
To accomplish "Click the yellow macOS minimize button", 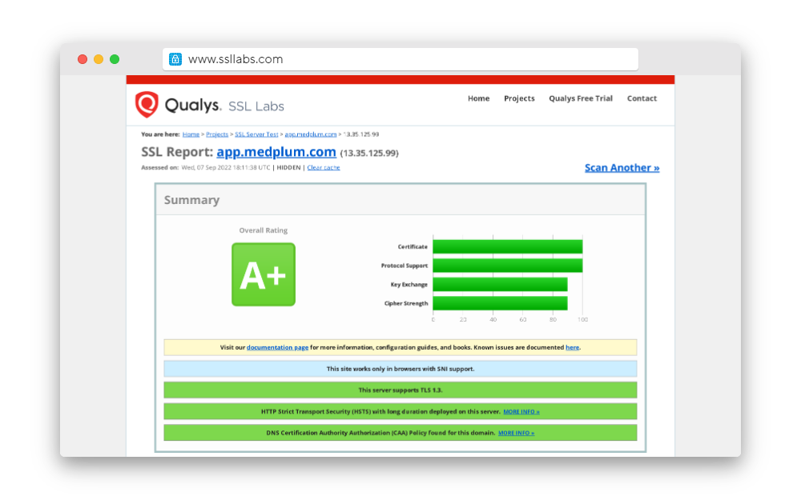I will [x=99, y=59].
